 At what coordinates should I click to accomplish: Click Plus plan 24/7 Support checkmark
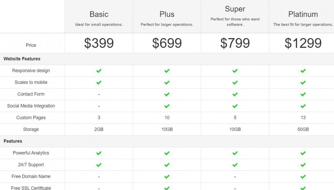click(x=167, y=165)
